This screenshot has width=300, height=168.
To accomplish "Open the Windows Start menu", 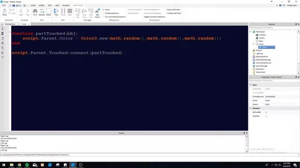I will click(x=4, y=165).
